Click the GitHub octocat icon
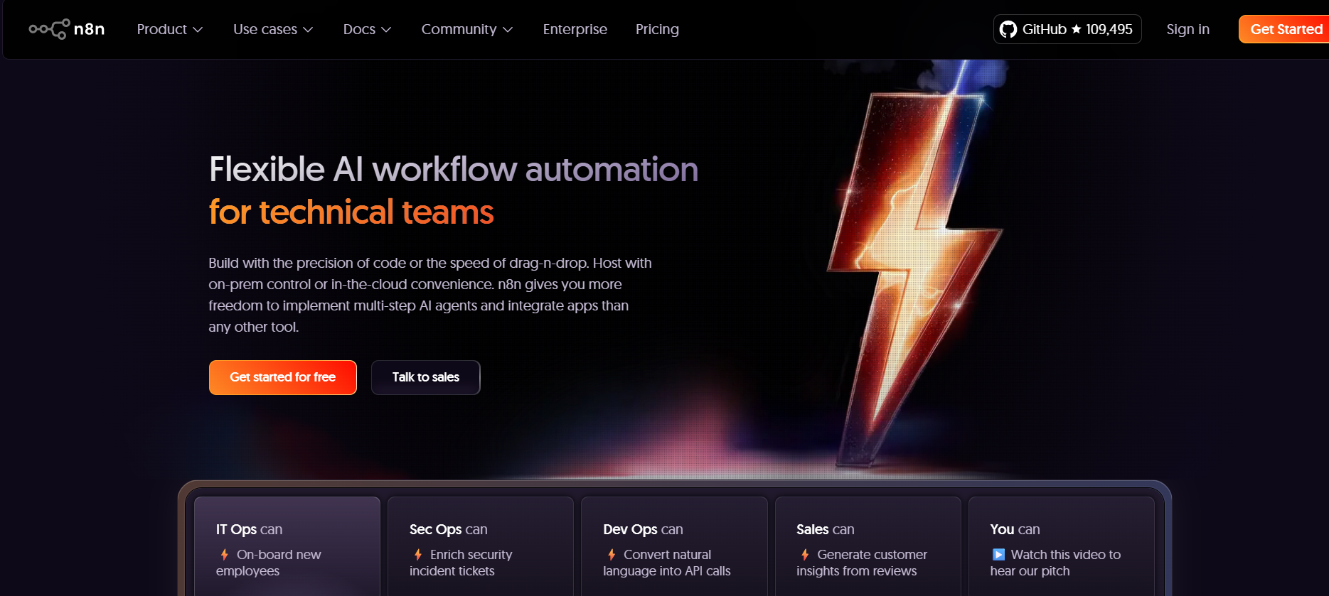1329x596 pixels. point(1008,29)
